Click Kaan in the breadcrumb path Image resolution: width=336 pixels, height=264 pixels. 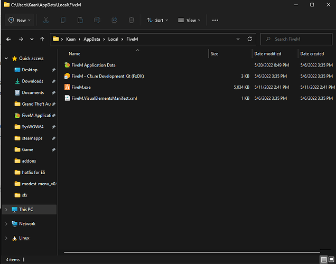tap(71, 39)
